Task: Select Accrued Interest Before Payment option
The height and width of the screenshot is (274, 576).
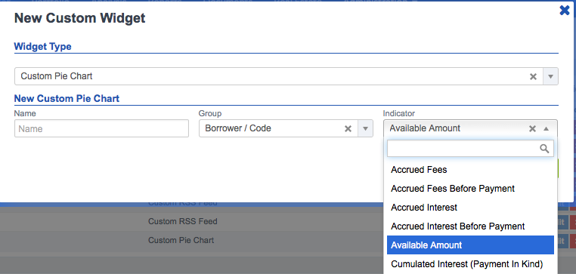Action: (x=470, y=226)
